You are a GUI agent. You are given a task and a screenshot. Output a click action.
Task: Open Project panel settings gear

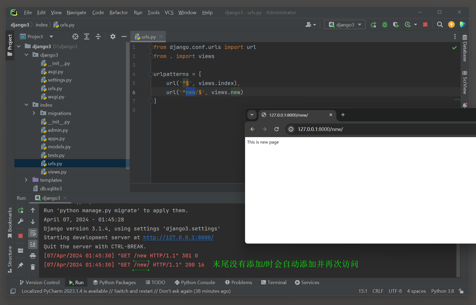[113, 37]
